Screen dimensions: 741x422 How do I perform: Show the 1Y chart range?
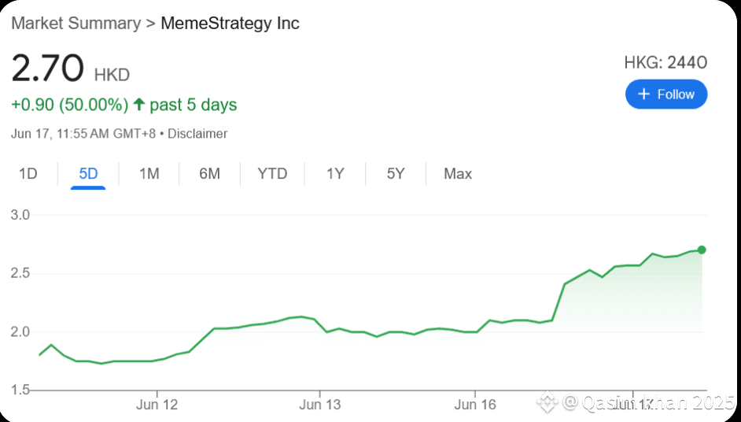coord(335,174)
